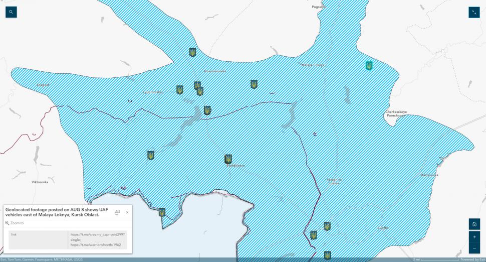486x262 pixels.
Task: Zoom out using the minus button
Action: [474, 248]
